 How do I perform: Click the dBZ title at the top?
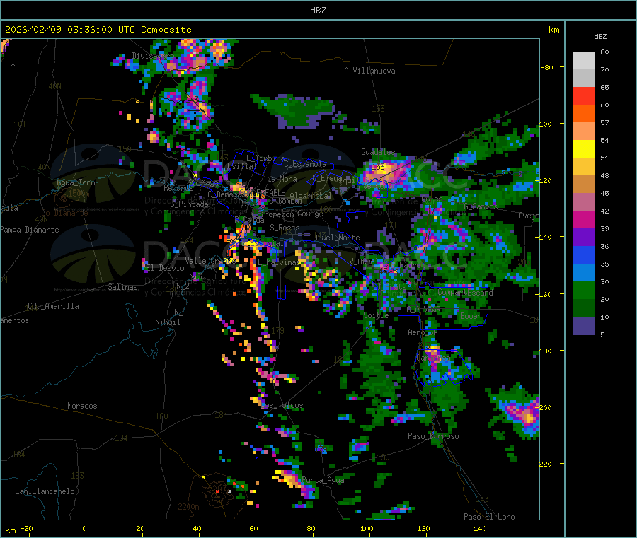[318, 11]
